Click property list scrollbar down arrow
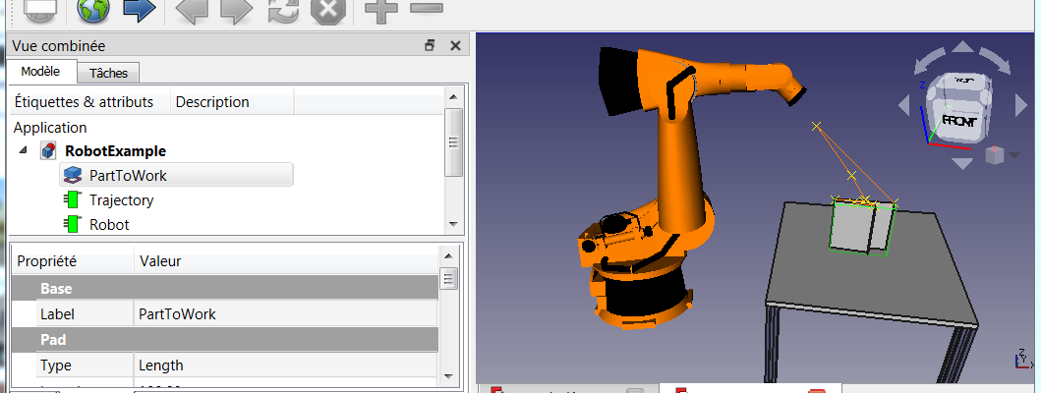The width and height of the screenshot is (1041, 393). click(449, 375)
